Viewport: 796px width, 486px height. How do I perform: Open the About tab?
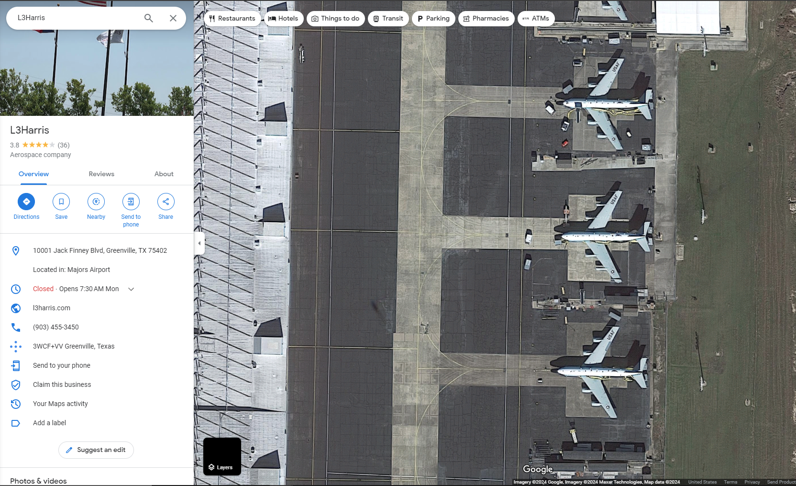[x=164, y=174]
